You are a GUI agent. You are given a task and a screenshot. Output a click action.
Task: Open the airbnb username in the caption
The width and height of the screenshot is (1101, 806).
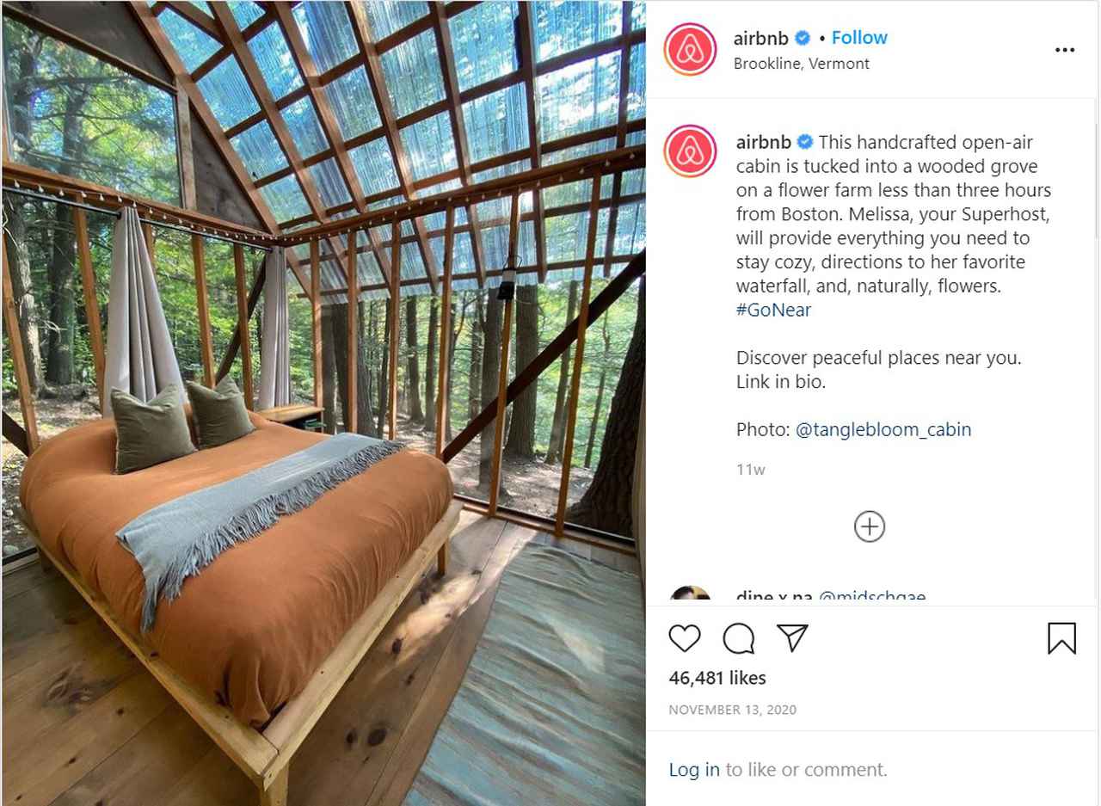764,142
